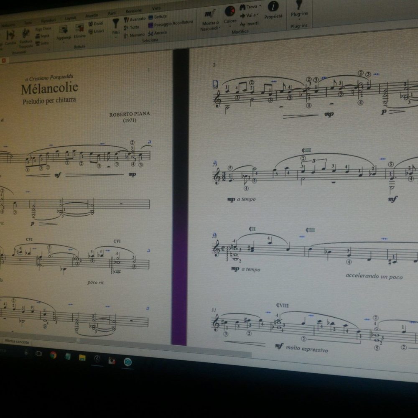Open Google Chrome from the taskbar
The width and height of the screenshot is (418, 418).
click(x=53, y=355)
